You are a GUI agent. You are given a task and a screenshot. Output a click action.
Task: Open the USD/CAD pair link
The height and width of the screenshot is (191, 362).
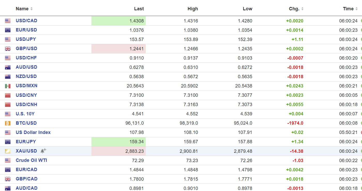tap(26, 21)
